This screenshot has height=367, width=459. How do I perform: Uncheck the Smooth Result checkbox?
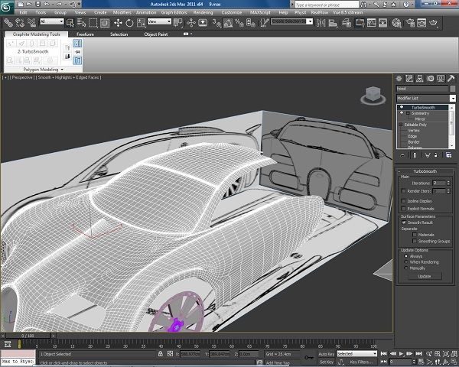(x=404, y=222)
